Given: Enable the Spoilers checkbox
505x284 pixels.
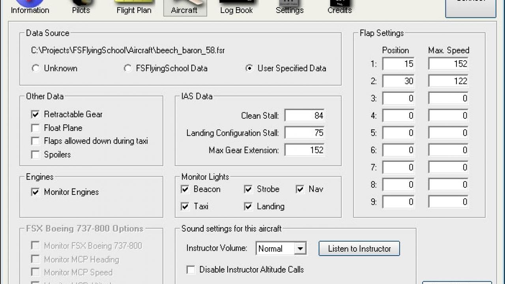Looking at the screenshot, I should point(35,155).
